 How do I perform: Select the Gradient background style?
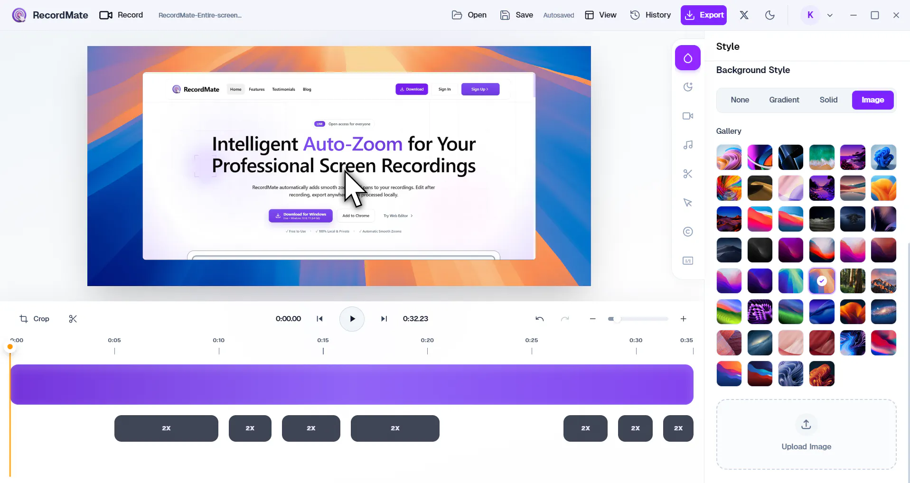point(784,100)
